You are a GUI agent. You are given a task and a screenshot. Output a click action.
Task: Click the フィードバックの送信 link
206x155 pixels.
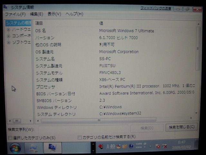155,8
